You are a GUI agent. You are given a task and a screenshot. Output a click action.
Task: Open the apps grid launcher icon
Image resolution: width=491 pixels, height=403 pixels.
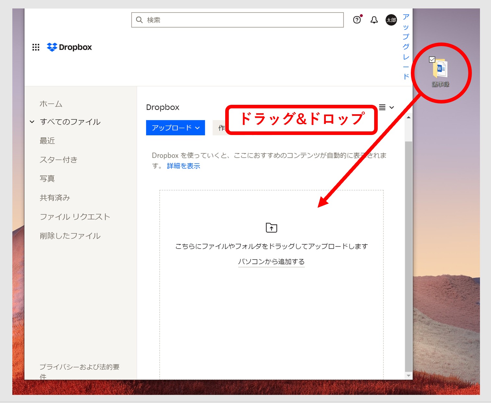[x=36, y=47]
